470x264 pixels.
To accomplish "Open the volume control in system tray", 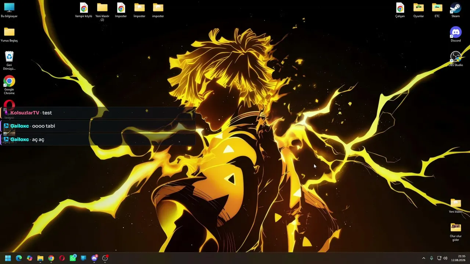I will coord(445,258).
